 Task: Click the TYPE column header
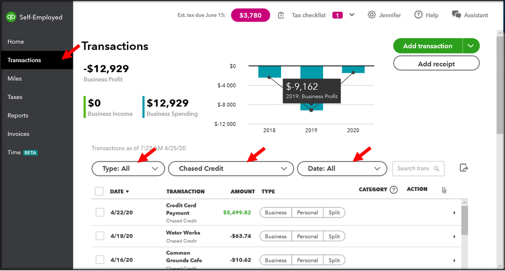tap(268, 191)
